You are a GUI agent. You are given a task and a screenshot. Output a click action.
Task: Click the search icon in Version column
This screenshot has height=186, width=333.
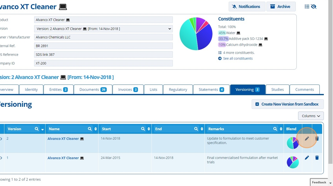click(37, 129)
